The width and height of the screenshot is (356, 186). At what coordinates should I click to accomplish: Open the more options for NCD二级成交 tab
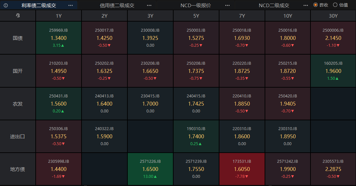pyautogui.click(x=306, y=5)
